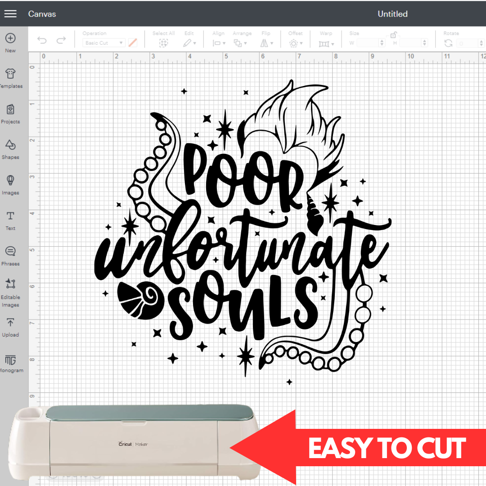The width and height of the screenshot is (486, 486).
Task: Click the Rotate stepper arrows
Action: [481, 43]
